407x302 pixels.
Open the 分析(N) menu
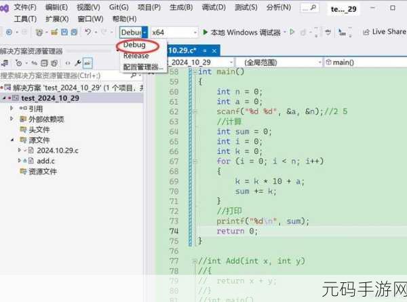279,7
